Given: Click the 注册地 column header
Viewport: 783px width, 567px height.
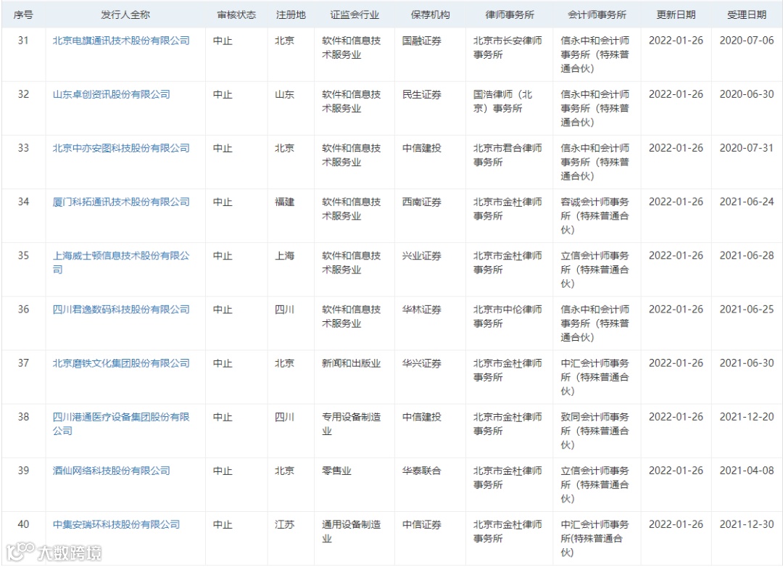Looking at the screenshot, I should [x=291, y=15].
